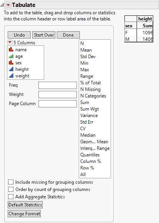Click the sex header in result table
Image resolution: width=159 pixels, height=223 pixels.
131,26
